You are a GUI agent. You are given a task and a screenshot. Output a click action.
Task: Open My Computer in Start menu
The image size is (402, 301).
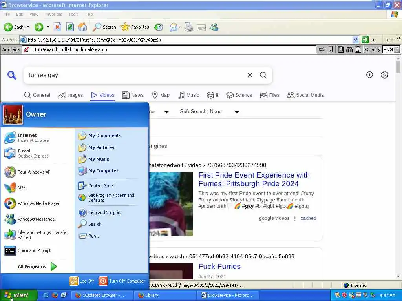(x=98, y=171)
